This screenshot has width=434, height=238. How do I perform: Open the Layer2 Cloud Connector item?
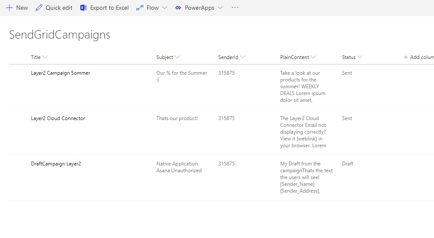58,118
